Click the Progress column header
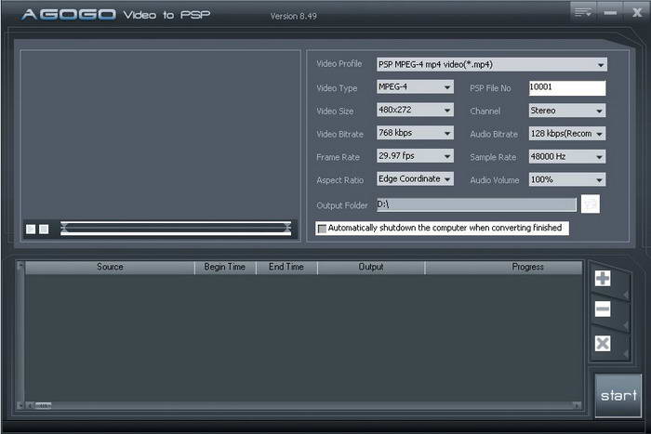 pyautogui.click(x=504, y=268)
